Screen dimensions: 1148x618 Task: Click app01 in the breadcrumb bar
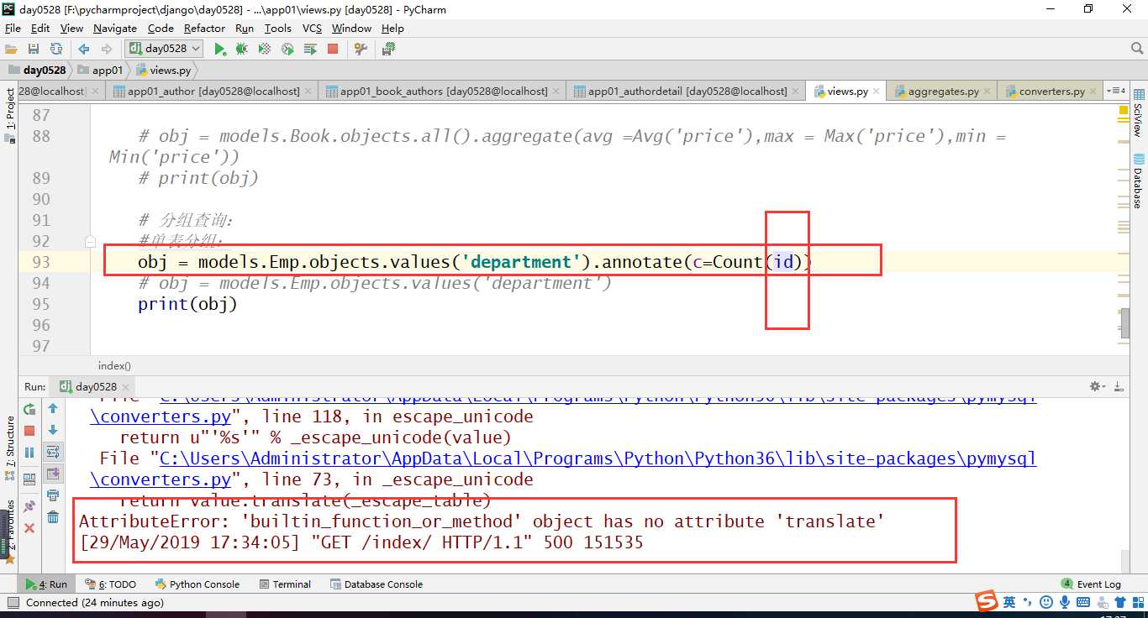100,70
